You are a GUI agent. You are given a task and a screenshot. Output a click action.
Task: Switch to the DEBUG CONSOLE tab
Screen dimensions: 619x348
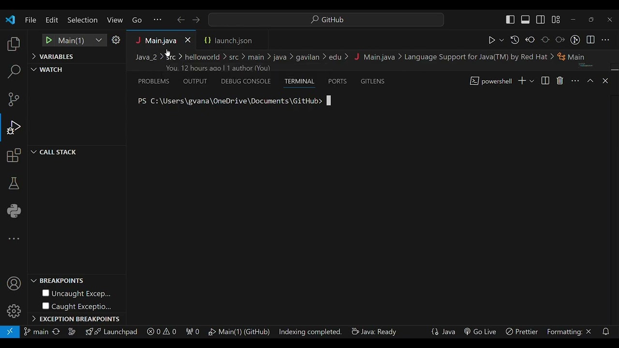[246, 81]
